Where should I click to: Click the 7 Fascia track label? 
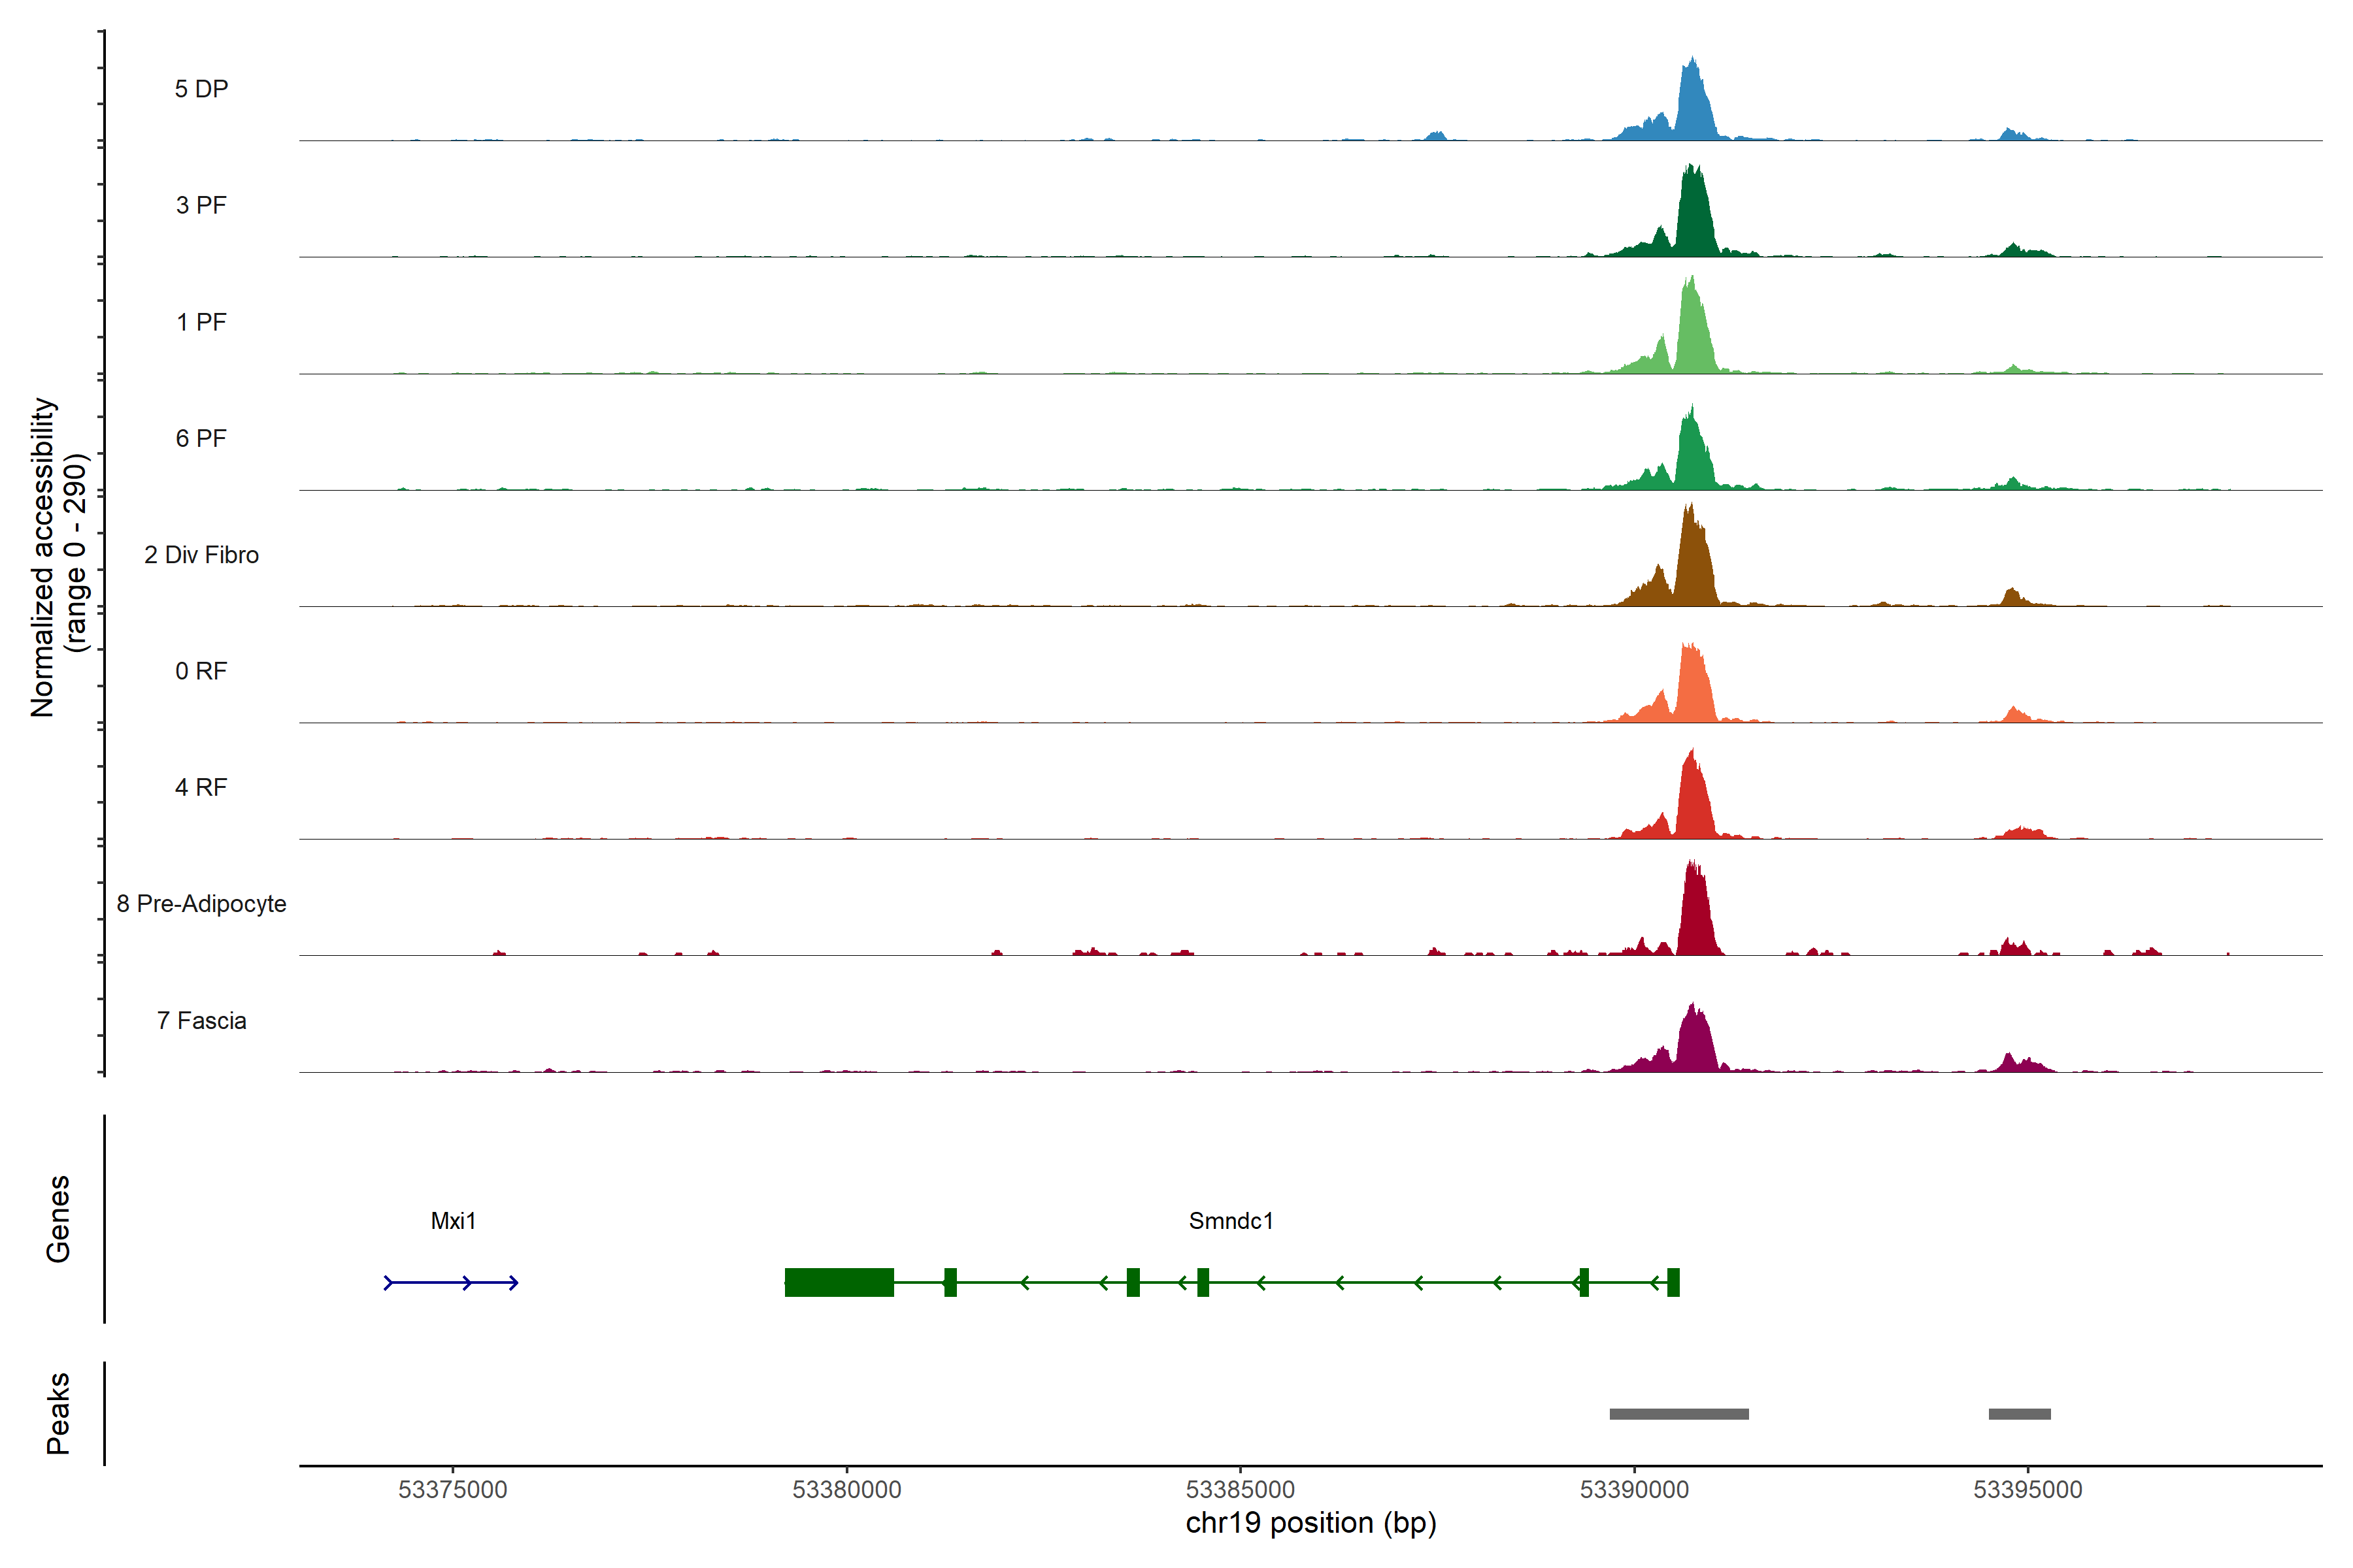[201, 1021]
